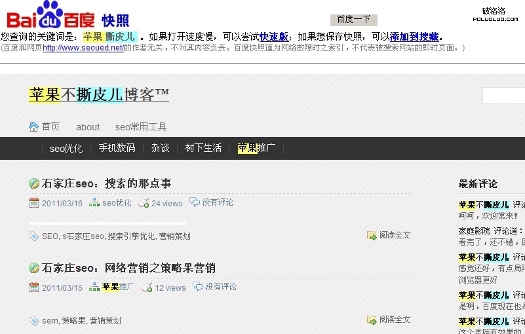The width and height of the screenshot is (525, 334).
Task: Select 手机数码 in the dark navigation bar
Action: pyautogui.click(x=117, y=148)
